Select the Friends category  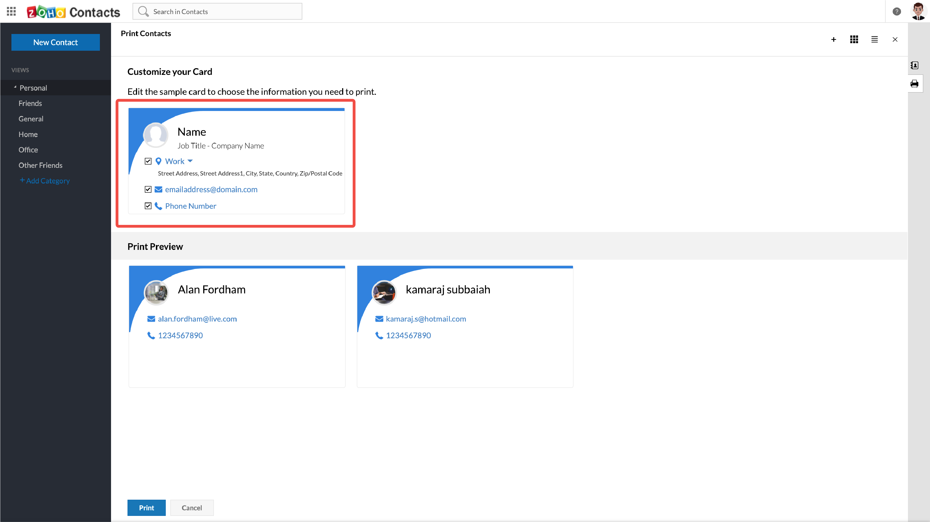pyautogui.click(x=30, y=104)
